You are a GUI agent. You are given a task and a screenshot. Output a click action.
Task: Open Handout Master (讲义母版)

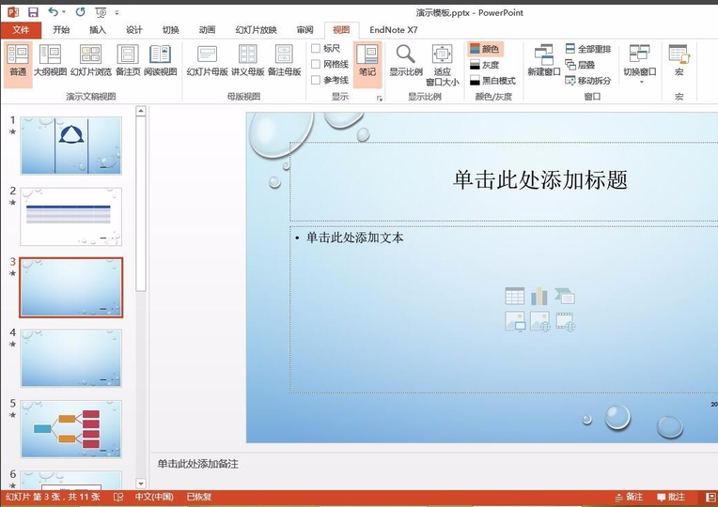click(x=248, y=61)
